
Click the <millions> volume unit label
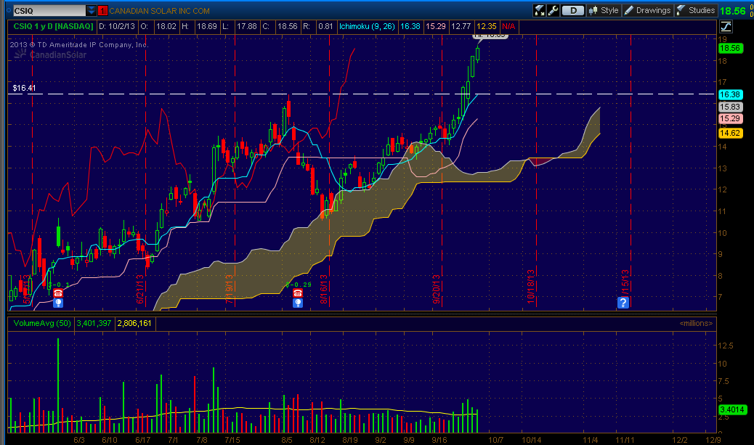pyautogui.click(x=696, y=324)
